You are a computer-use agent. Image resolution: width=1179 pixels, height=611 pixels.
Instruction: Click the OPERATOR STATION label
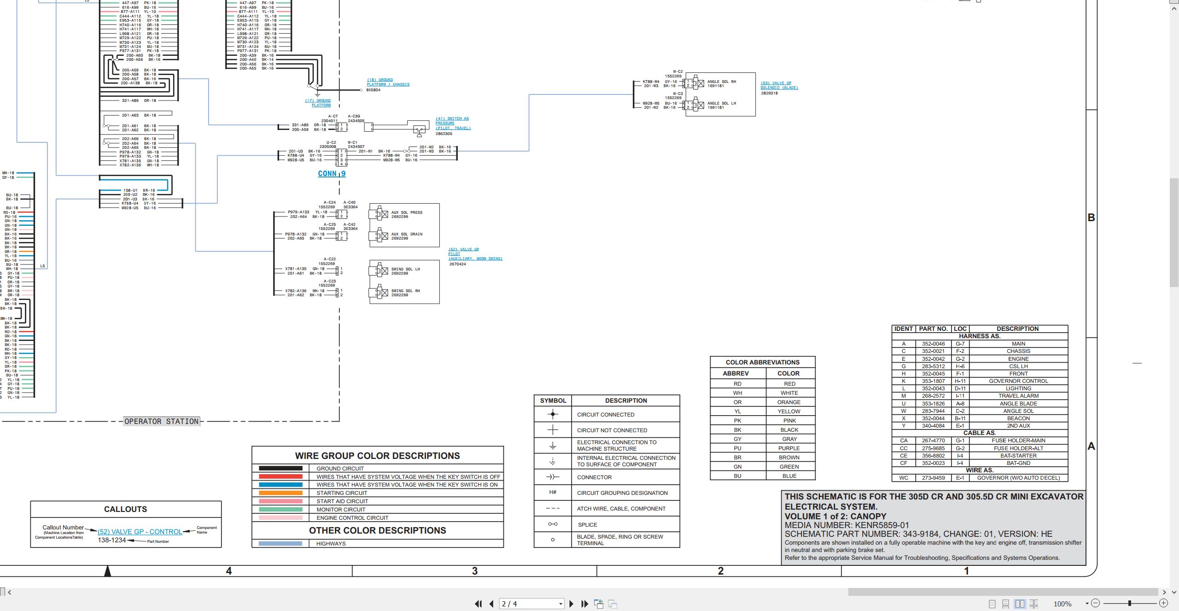tap(162, 421)
